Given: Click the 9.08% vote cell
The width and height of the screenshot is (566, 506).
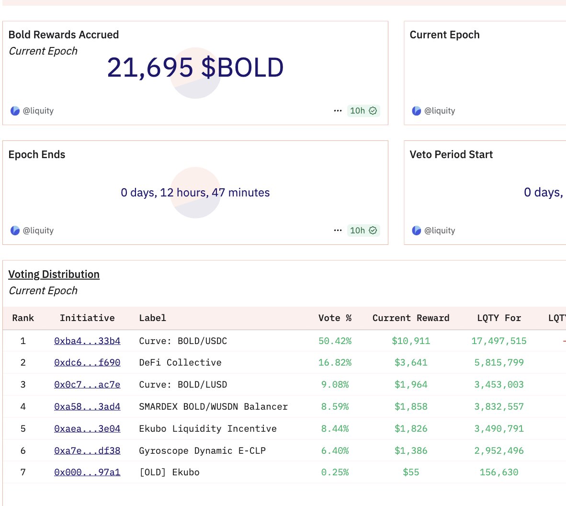Looking at the screenshot, I should pos(335,384).
